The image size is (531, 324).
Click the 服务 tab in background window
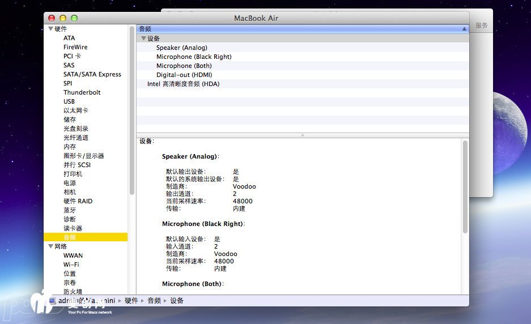(x=481, y=25)
